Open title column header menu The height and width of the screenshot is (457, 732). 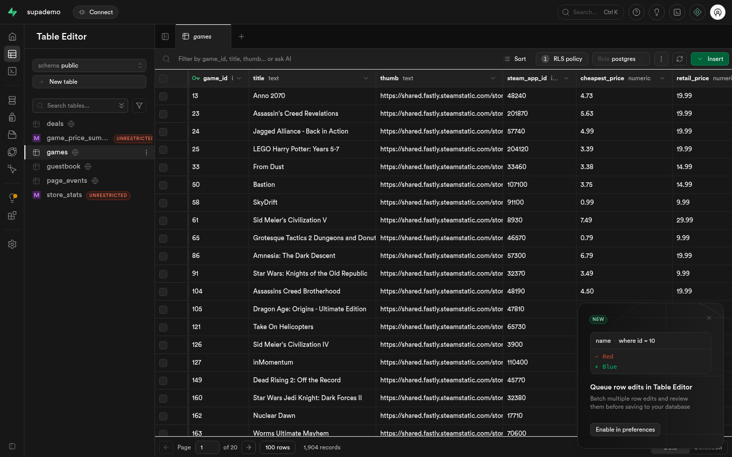point(366,78)
